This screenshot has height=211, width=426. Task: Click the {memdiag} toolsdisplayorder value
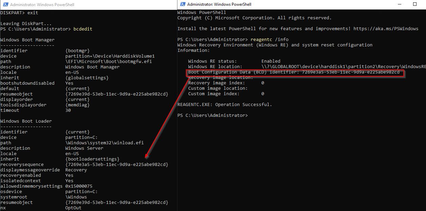78,105
